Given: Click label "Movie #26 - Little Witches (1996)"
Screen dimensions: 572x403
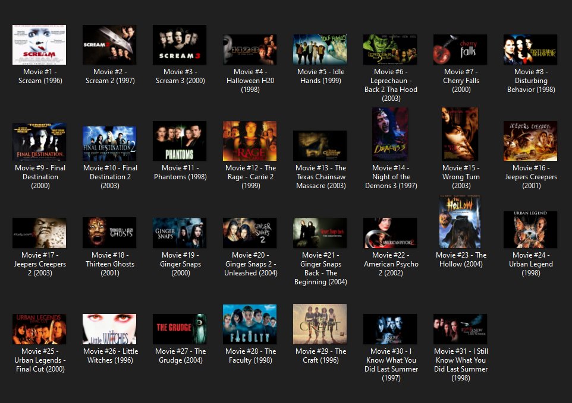Looking at the screenshot, I should (110, 356).
